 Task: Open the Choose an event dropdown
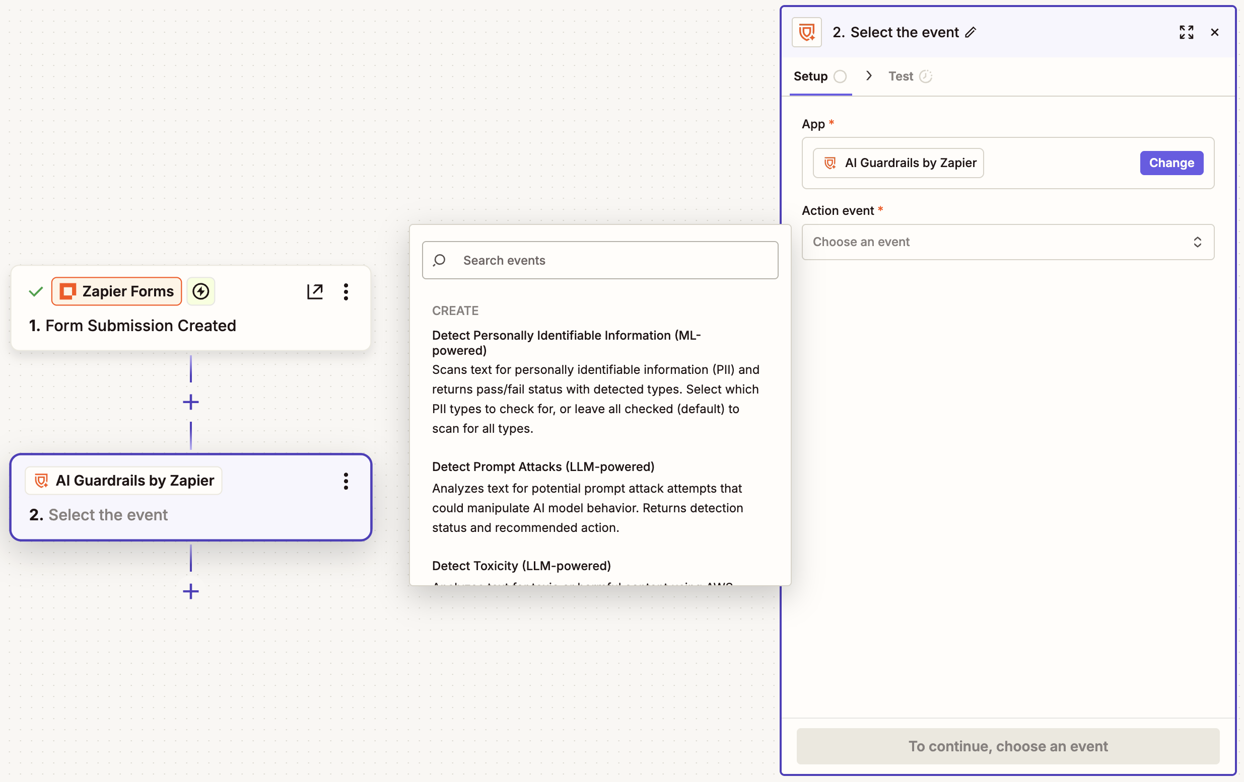(1007, 242)
